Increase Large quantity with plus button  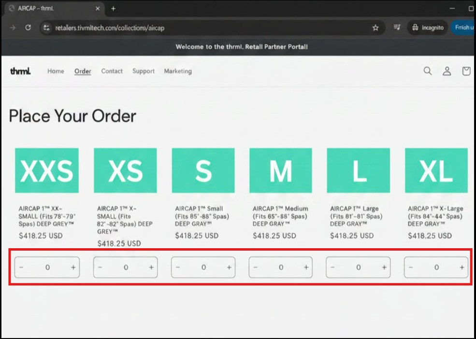384,268
